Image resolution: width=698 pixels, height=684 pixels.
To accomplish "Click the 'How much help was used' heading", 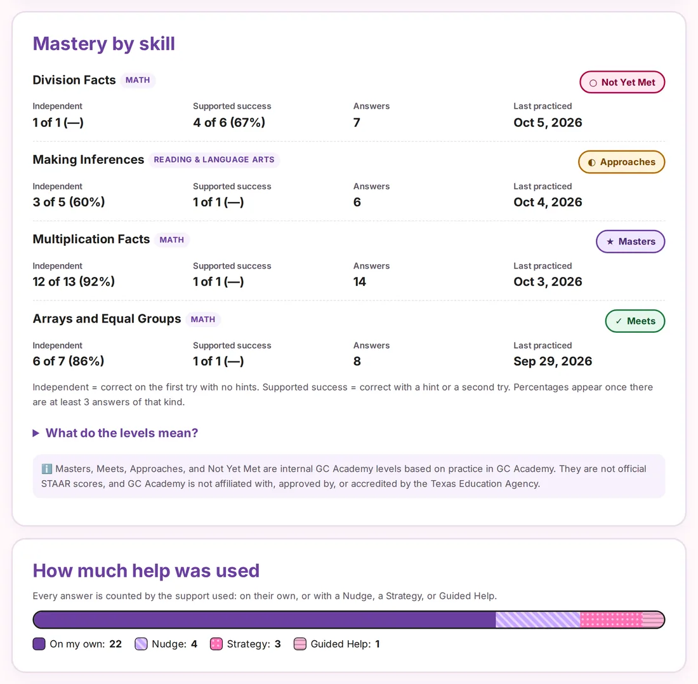I will [x=146, y=571].
